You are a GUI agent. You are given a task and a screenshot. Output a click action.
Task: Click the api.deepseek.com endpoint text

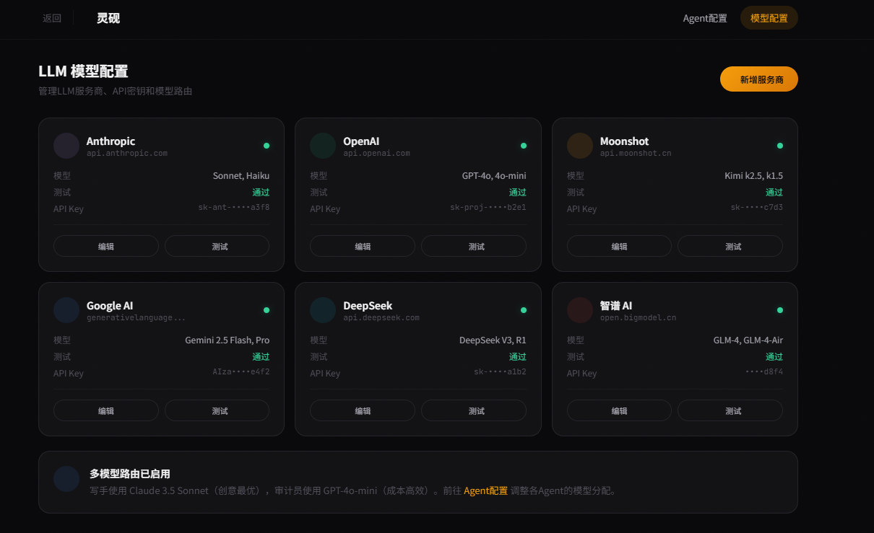[x=381, y=318]
